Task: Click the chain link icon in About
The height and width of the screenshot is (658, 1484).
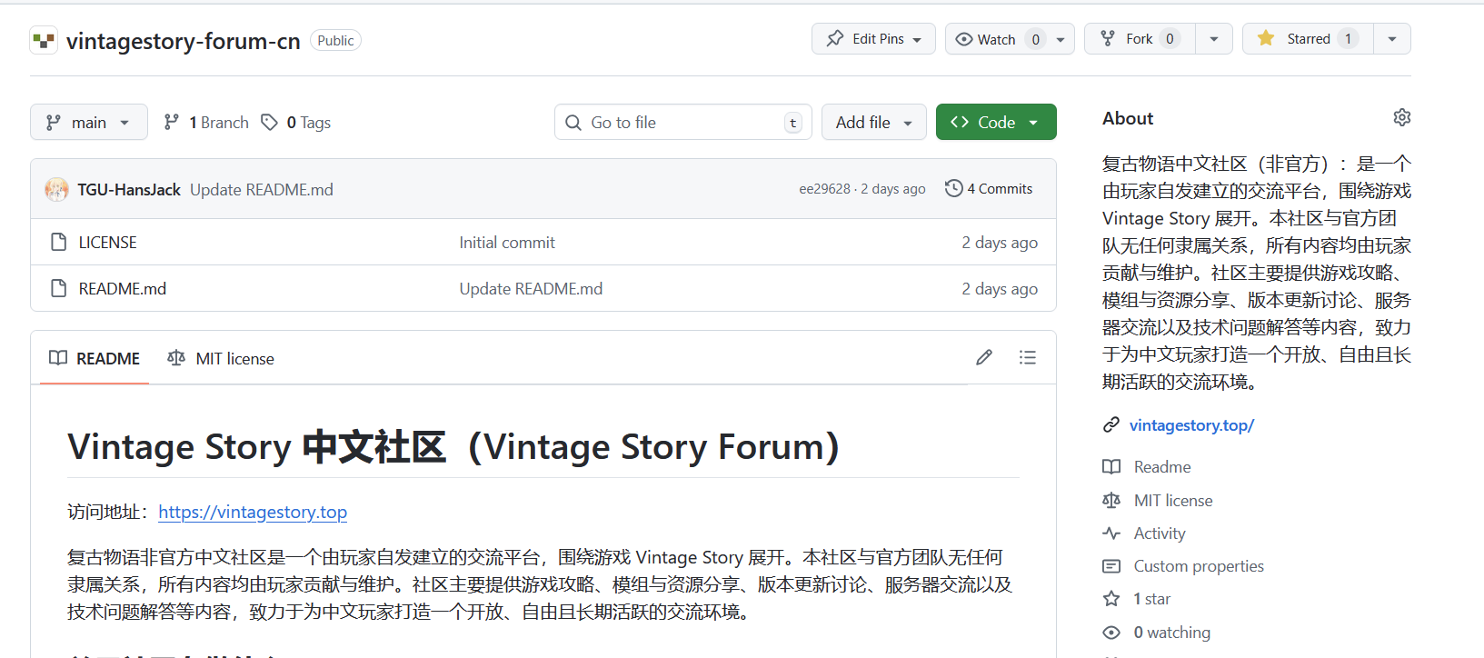Action: (1111, 425)
